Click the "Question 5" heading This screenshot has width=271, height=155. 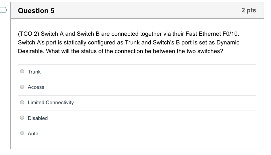coord(36,11)
